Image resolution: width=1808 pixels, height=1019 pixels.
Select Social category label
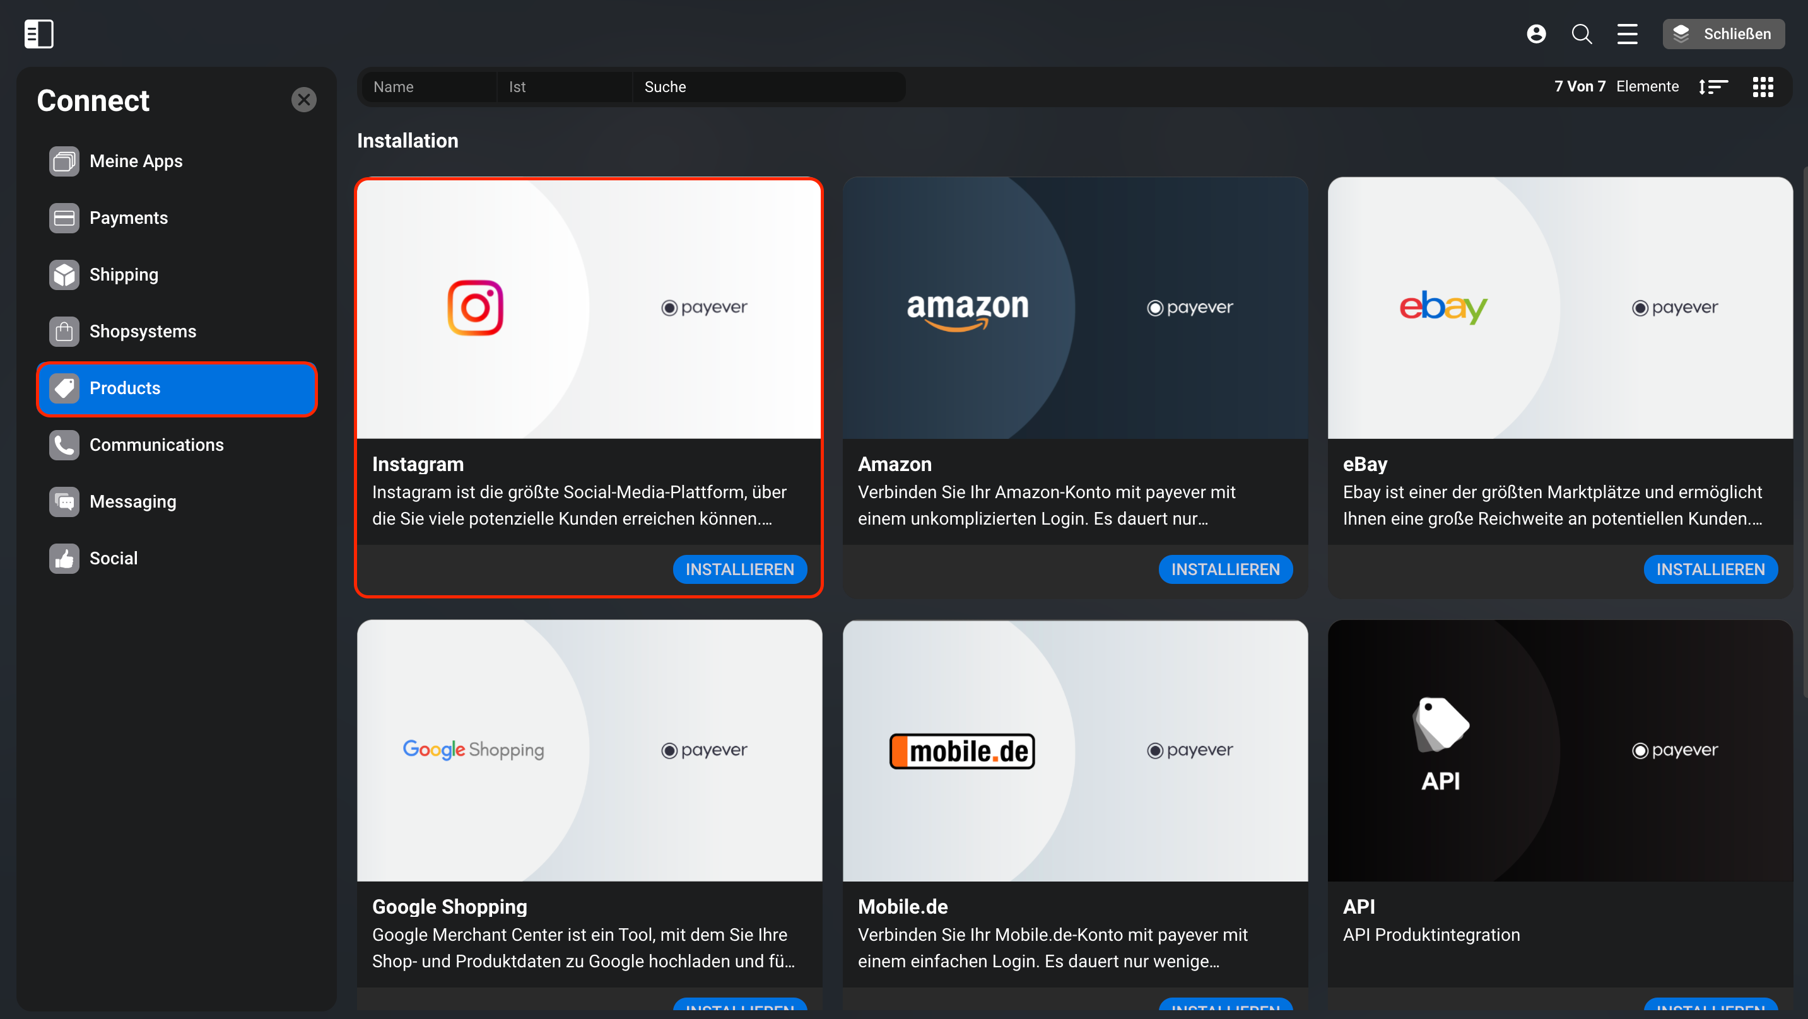(114, 559)
